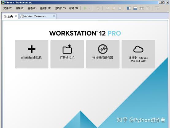The image size is (170, 128).
Task: Click the 创建新的虚拟机 tile
Action: click(32, 54)
